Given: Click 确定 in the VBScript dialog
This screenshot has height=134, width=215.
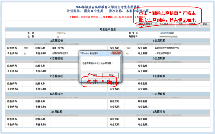Looking at the screenshot, I should click(x=95, y=75).
